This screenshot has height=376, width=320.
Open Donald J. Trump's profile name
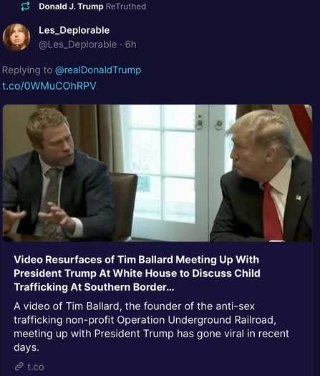tap(71, 6)
